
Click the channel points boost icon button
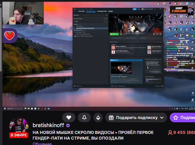98,117
